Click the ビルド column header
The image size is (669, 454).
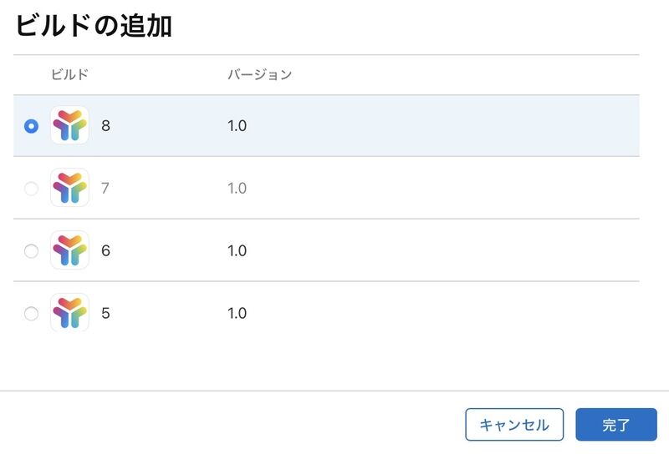point(69,74)
